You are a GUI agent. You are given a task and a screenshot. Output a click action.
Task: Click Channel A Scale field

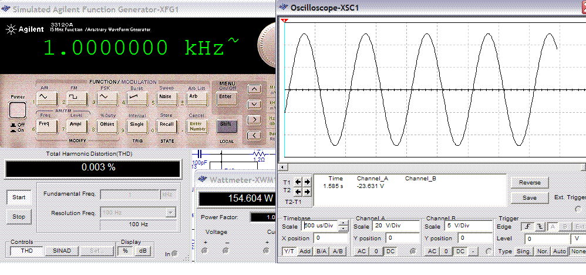pos(395,226)
